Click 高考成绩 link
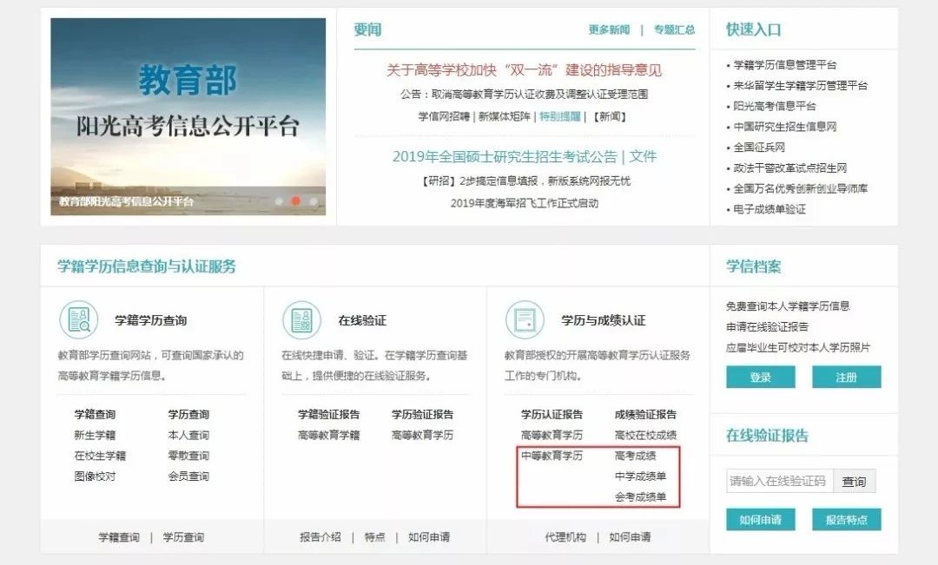Screen dimensions: 938x565 click(x=635, y=456)
